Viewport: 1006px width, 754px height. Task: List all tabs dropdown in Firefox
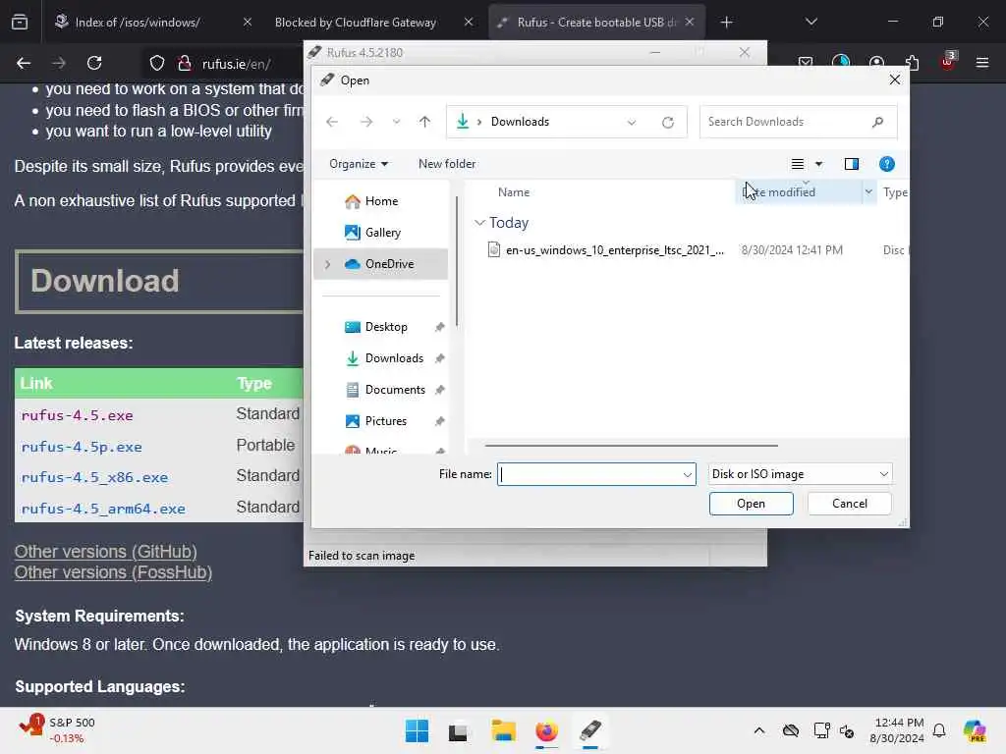coord(810,23)
